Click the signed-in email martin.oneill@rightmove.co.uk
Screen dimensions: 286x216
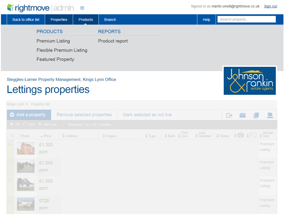pos(235,6)
